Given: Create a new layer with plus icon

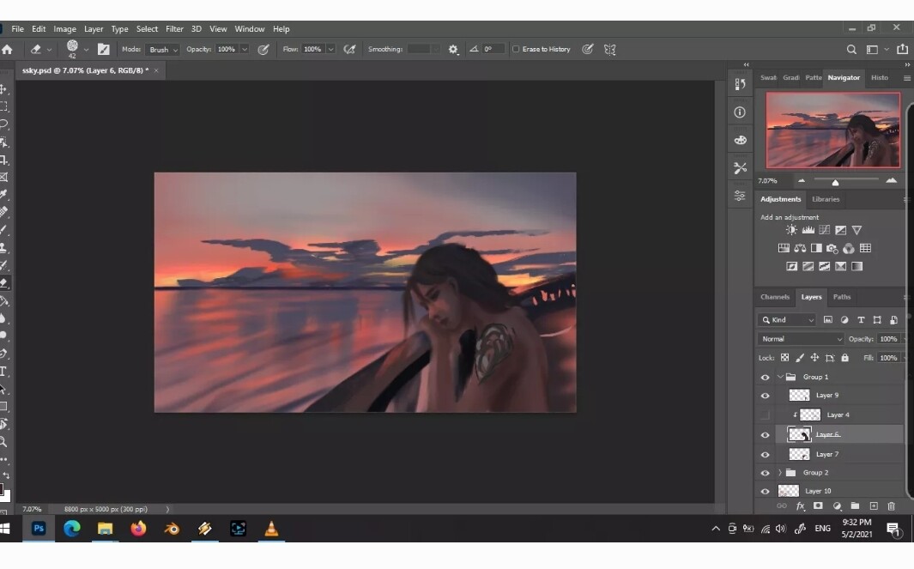Looking at the screenshot, I should pyautogui.click(x=874, y=506).
